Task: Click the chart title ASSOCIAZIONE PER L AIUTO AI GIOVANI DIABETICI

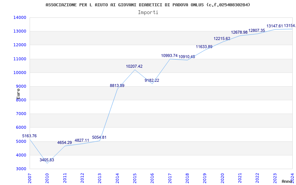Action: pyautogui.click(x=148, y=5)
